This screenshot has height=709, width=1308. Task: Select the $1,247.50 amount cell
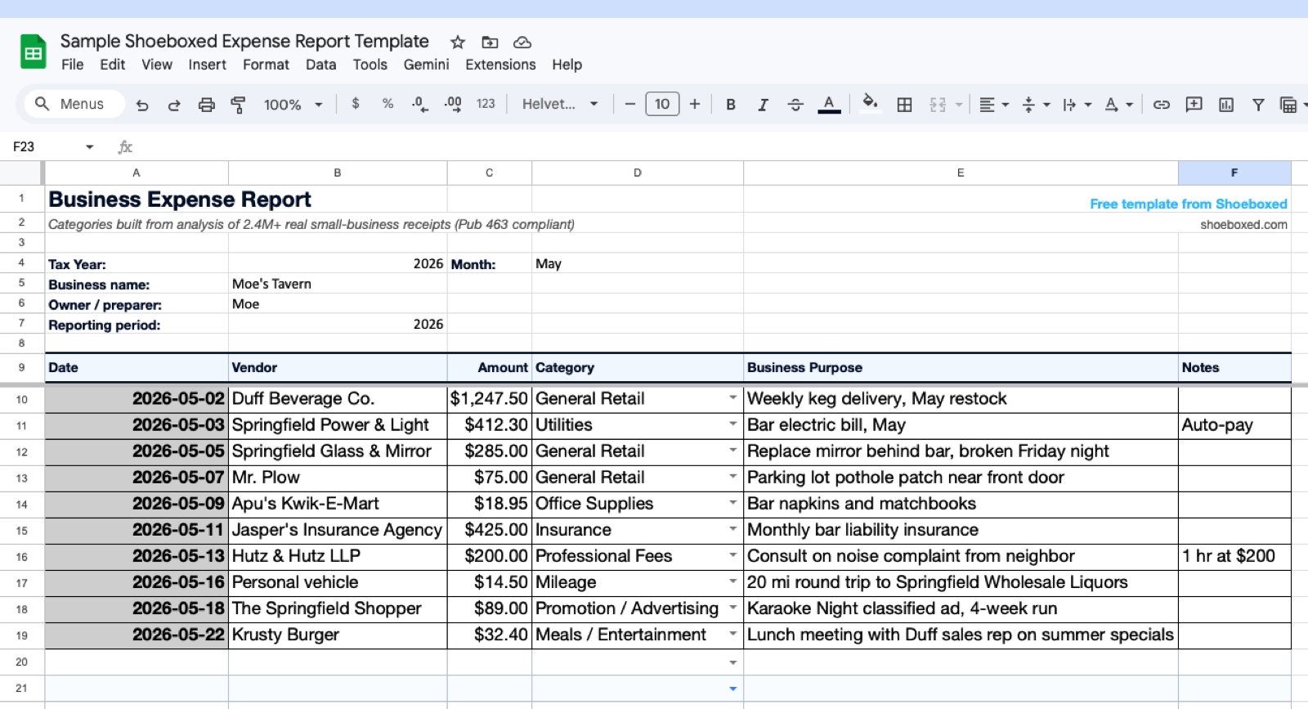click(489, 398)
